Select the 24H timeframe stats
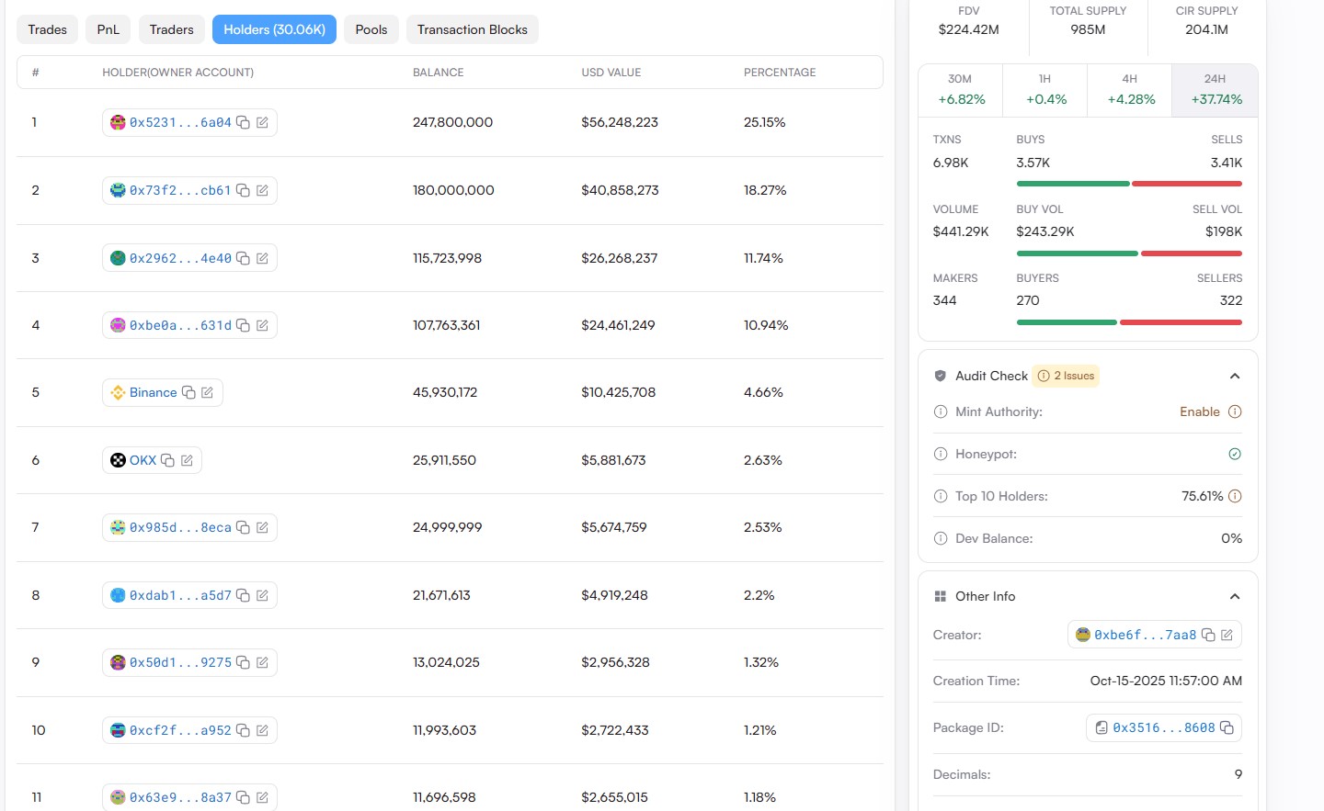Viewport: 1324px width, 811px height. (1216, 90)
